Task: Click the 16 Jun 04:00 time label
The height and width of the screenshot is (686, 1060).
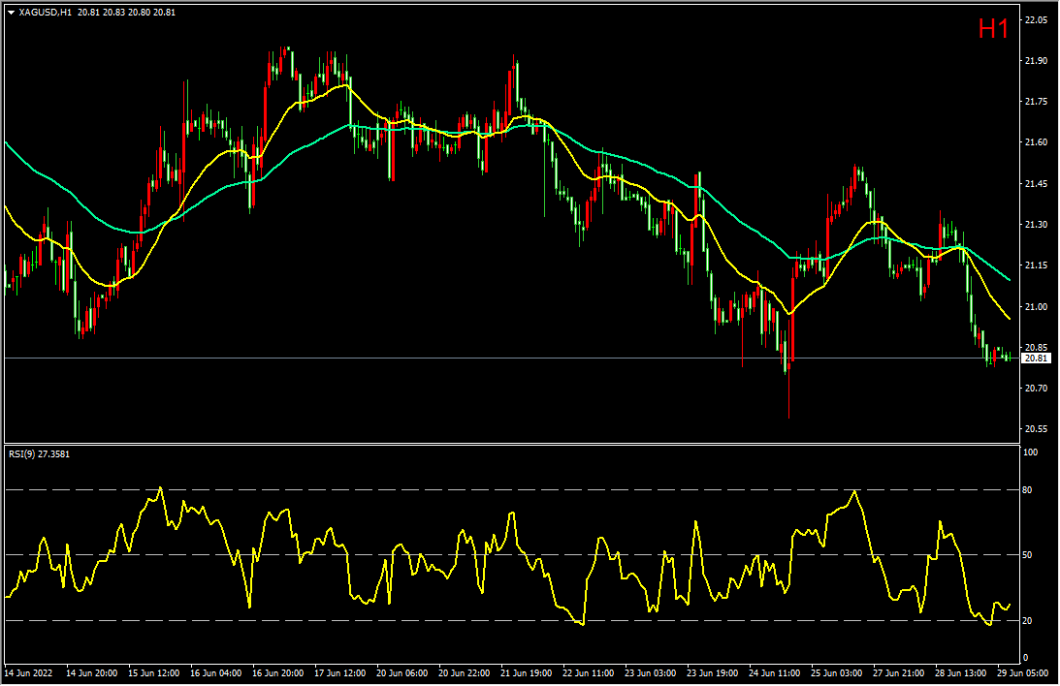Action: pyautogui.click(x=215, y=673)
